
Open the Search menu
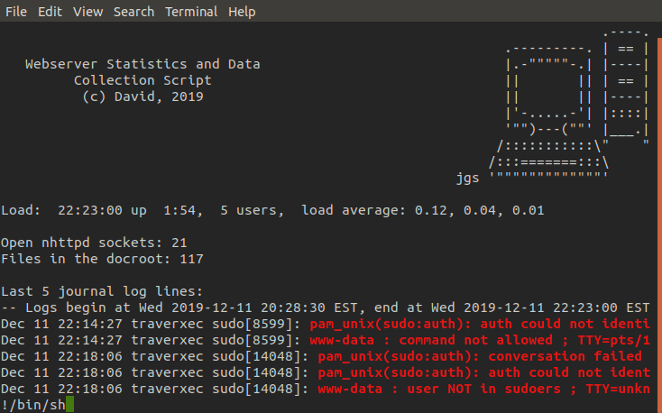tap(133, 12)
